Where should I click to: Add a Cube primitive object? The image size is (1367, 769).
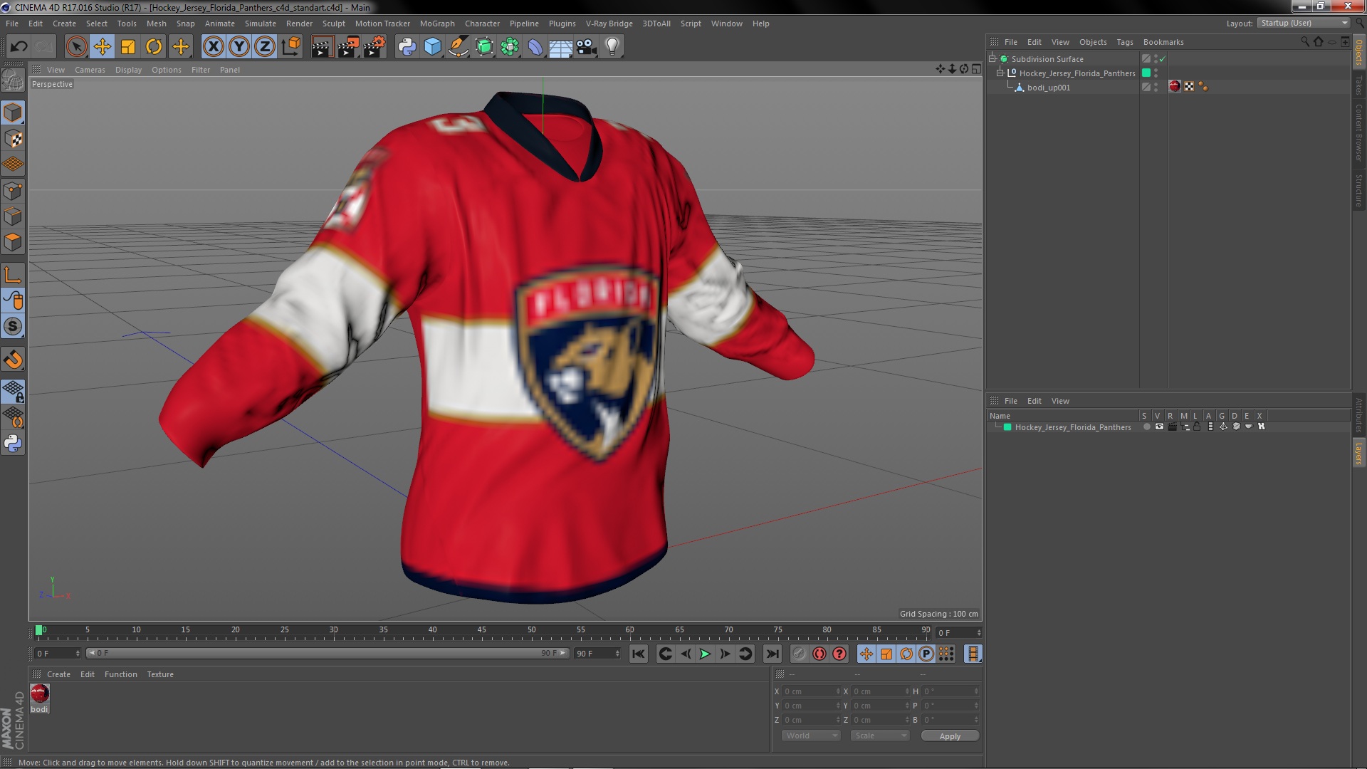coord(433,47)
